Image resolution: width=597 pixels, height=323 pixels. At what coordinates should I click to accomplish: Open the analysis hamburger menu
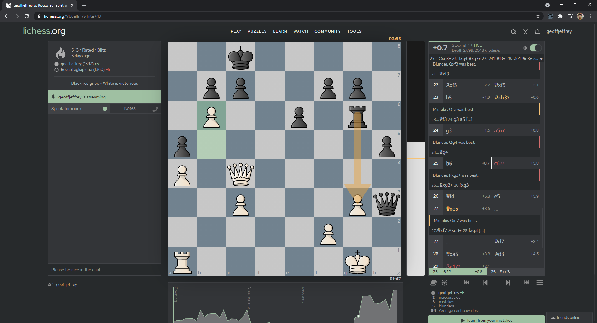point(540,283)
